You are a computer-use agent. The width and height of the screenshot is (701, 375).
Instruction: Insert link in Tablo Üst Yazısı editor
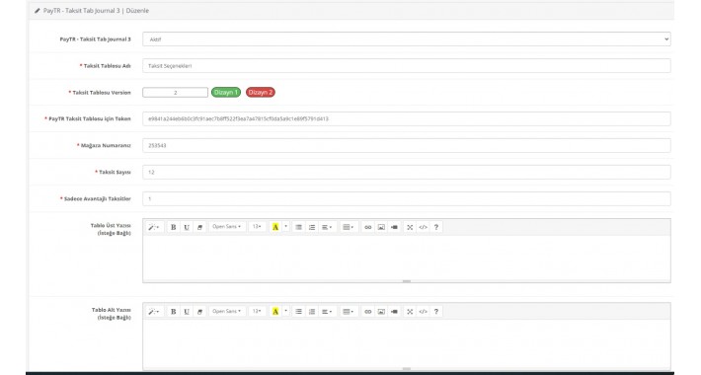click(368, 227)
